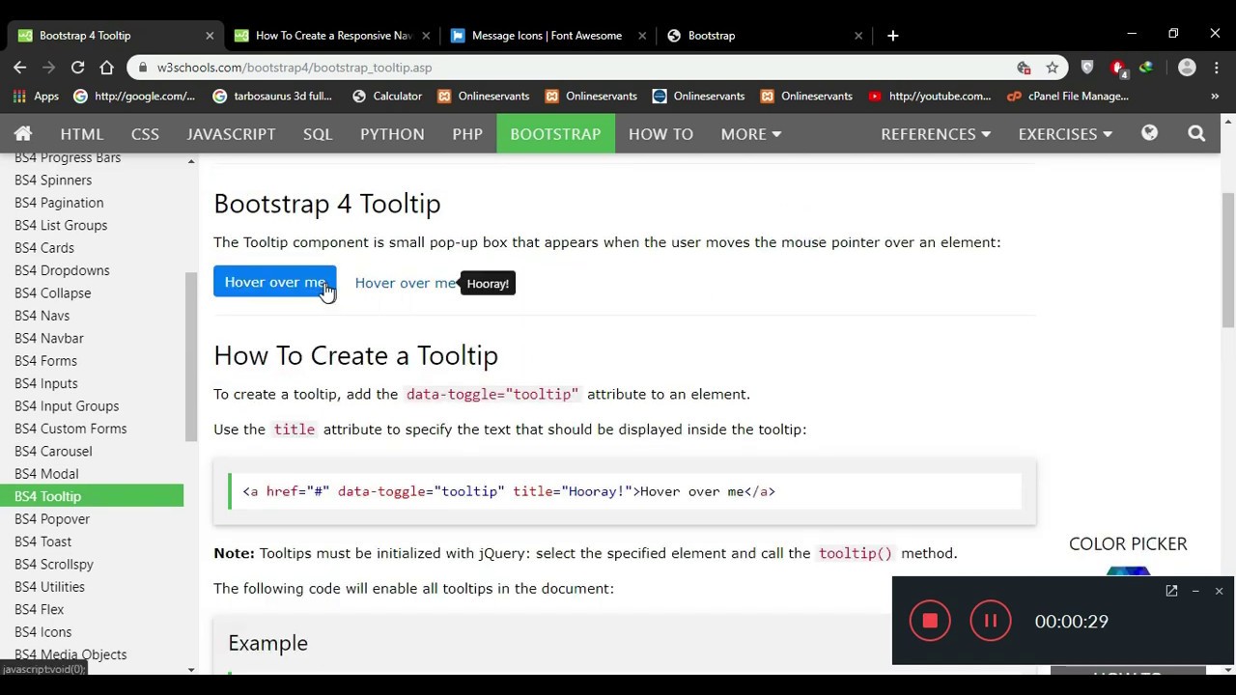
Task: Click the shield extension icon
Action: point(1087,68)
